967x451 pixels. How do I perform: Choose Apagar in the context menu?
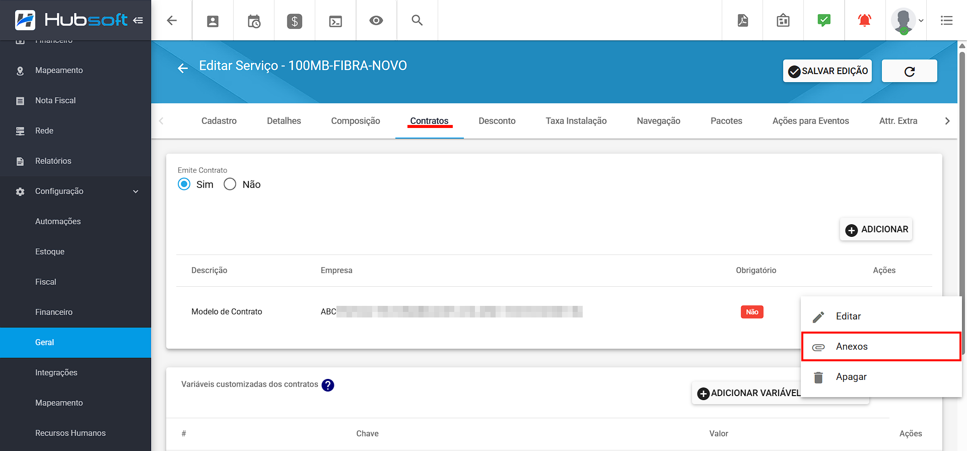click(881, 377)
